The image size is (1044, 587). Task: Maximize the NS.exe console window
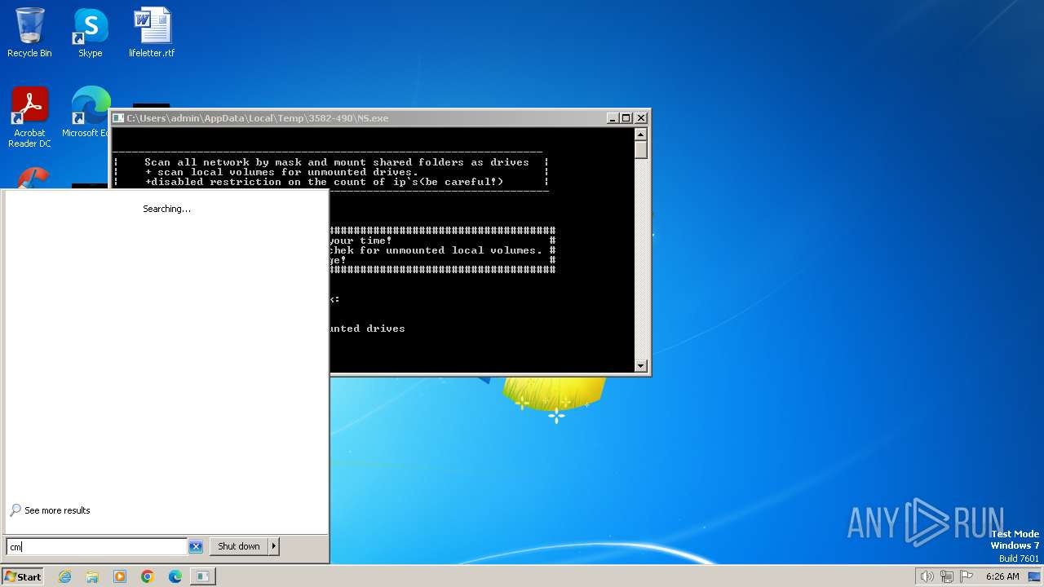click(x=626, y=118)
